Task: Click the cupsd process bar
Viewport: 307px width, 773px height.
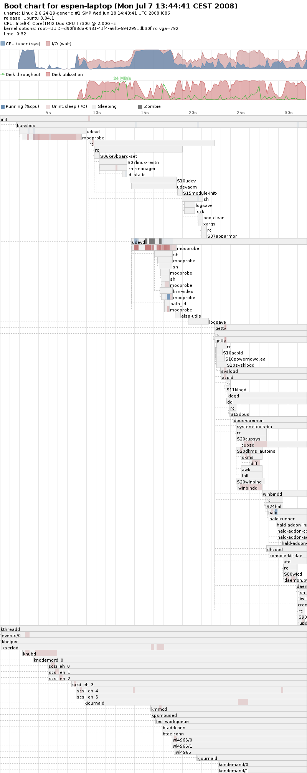Action: pyautogui.click(x=274, y=444)
